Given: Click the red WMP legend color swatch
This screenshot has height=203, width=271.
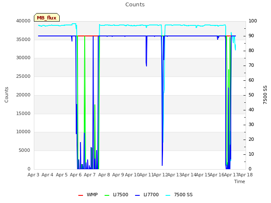Looking at the screenshot, I should click(81, 195).
